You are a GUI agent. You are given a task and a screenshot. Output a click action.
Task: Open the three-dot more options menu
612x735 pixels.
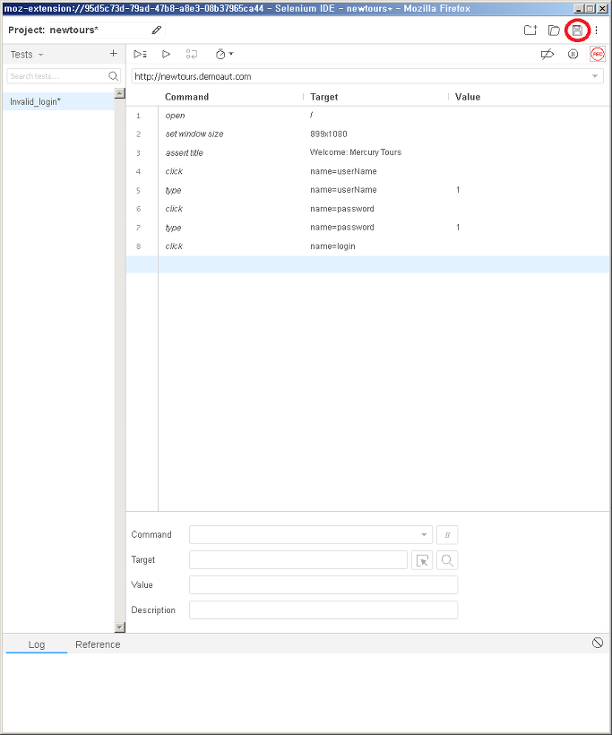coord(596,30)
